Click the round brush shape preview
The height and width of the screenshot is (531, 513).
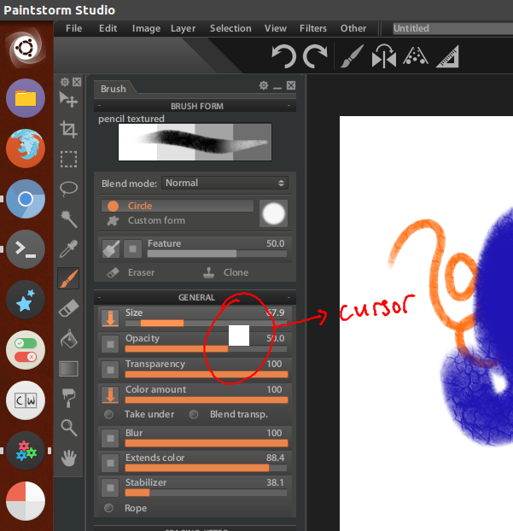(273, 213)
